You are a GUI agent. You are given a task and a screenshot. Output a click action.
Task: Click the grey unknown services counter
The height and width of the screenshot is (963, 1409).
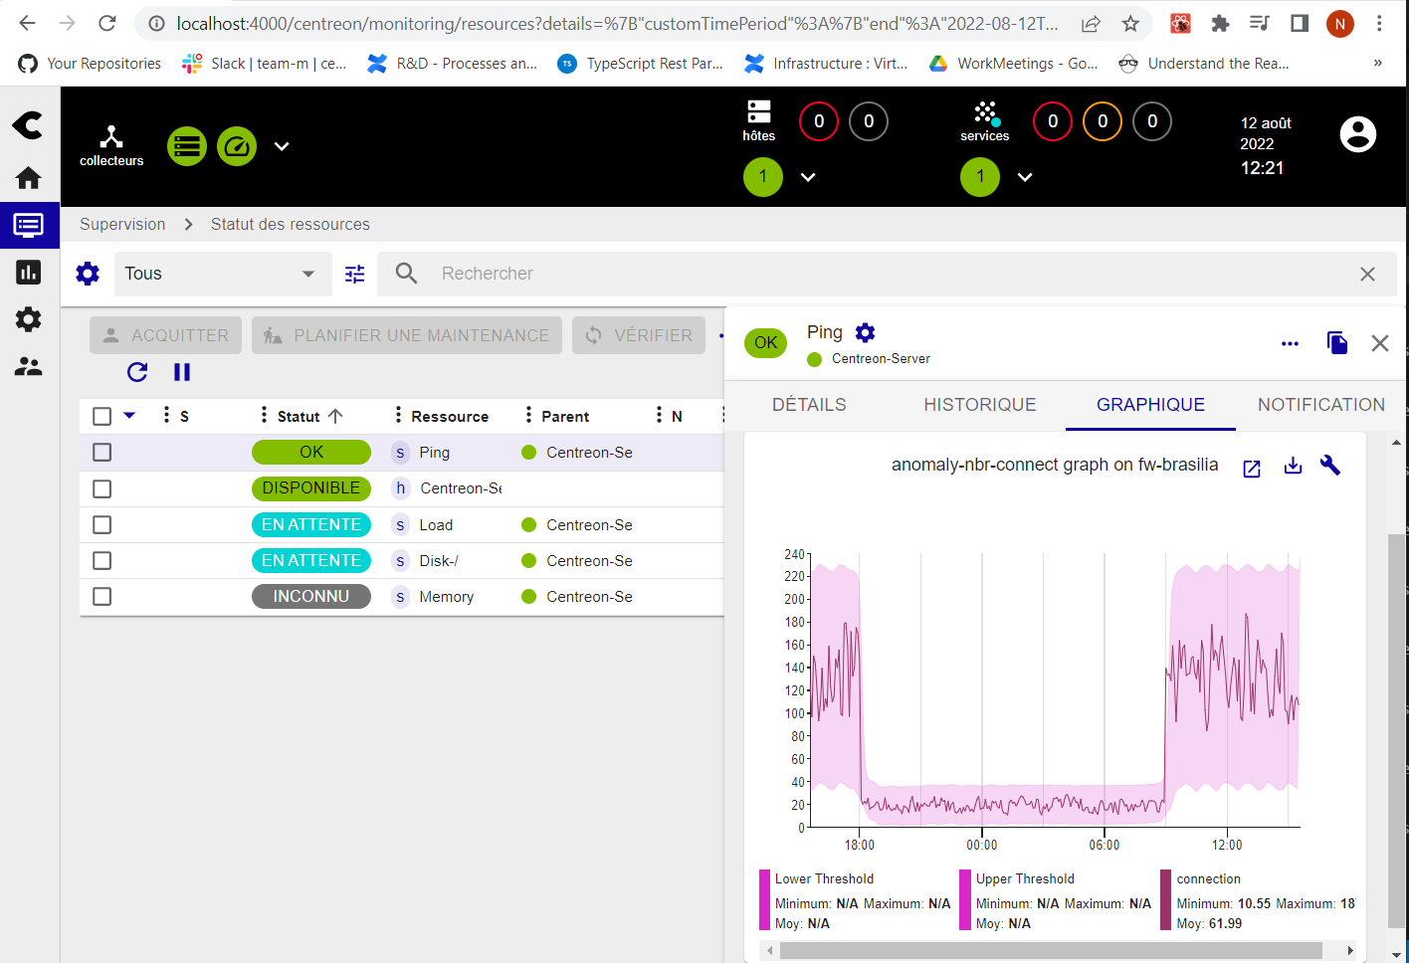(x=1152, y=121)
